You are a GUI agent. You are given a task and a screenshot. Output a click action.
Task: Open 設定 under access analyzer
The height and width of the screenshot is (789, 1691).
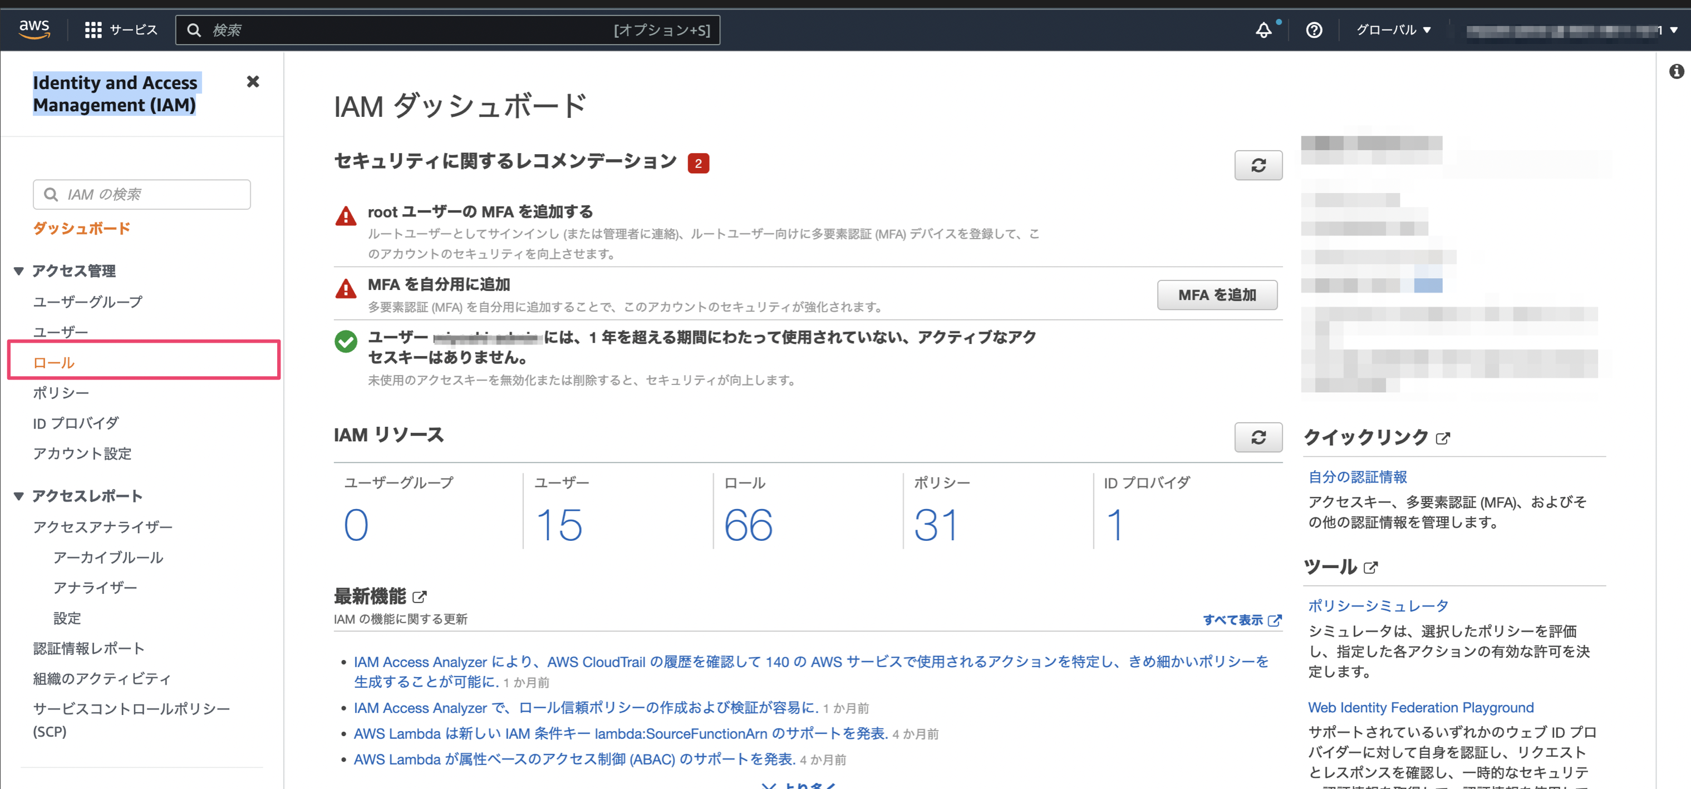[x=67, y=618]
